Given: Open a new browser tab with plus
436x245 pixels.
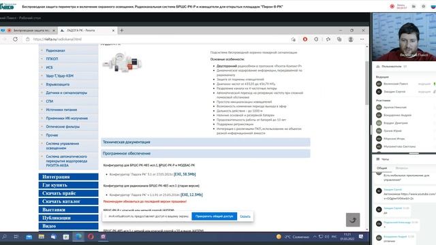Looking at the screenshot, I should [x=122, y=30].
